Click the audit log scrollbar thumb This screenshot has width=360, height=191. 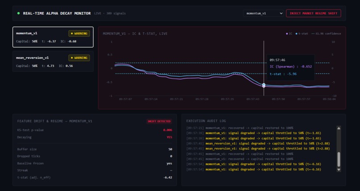pyautogui.click(x=339, y=160)
